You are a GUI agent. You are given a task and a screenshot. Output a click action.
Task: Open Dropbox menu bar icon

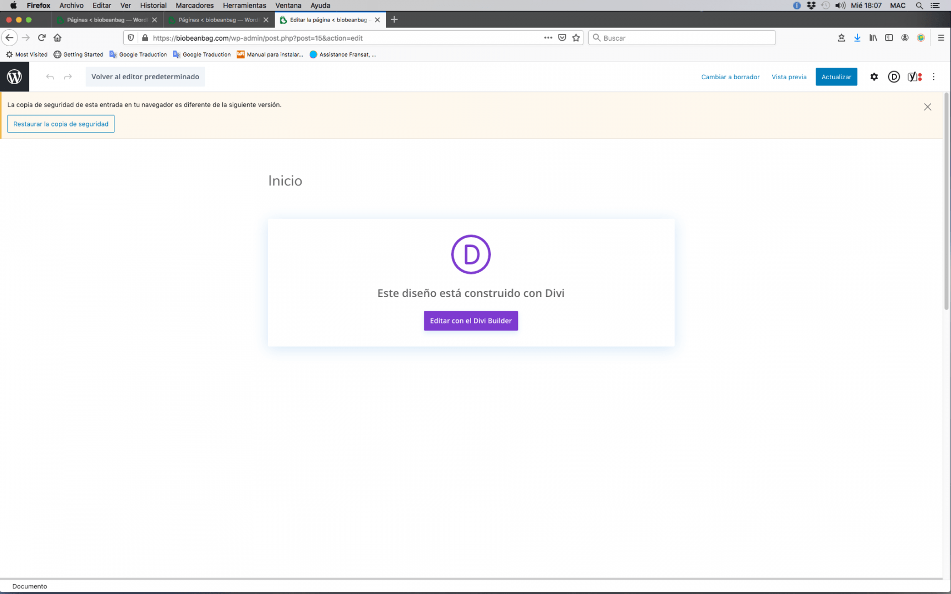[x=811, y=5]
